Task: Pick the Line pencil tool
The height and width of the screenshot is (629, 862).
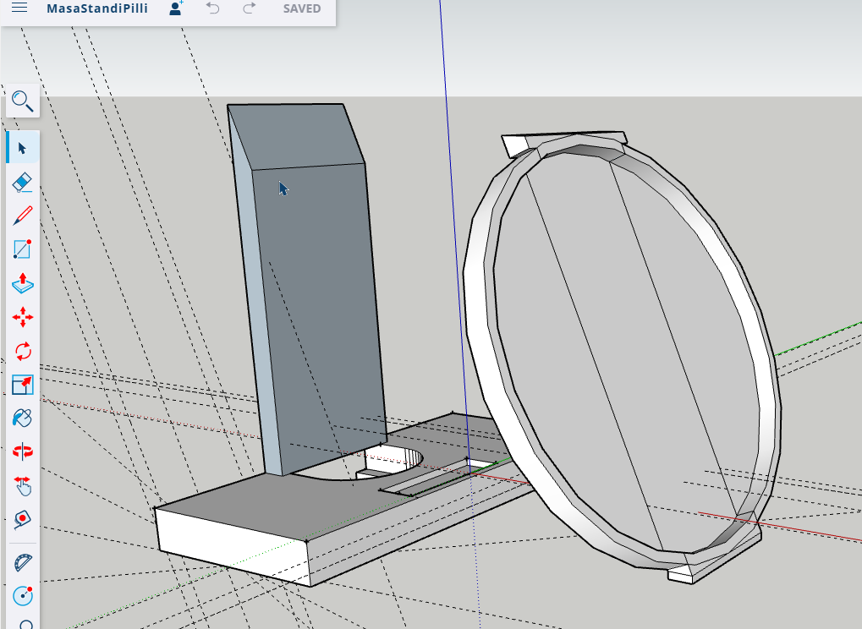Action: point(23,216)
